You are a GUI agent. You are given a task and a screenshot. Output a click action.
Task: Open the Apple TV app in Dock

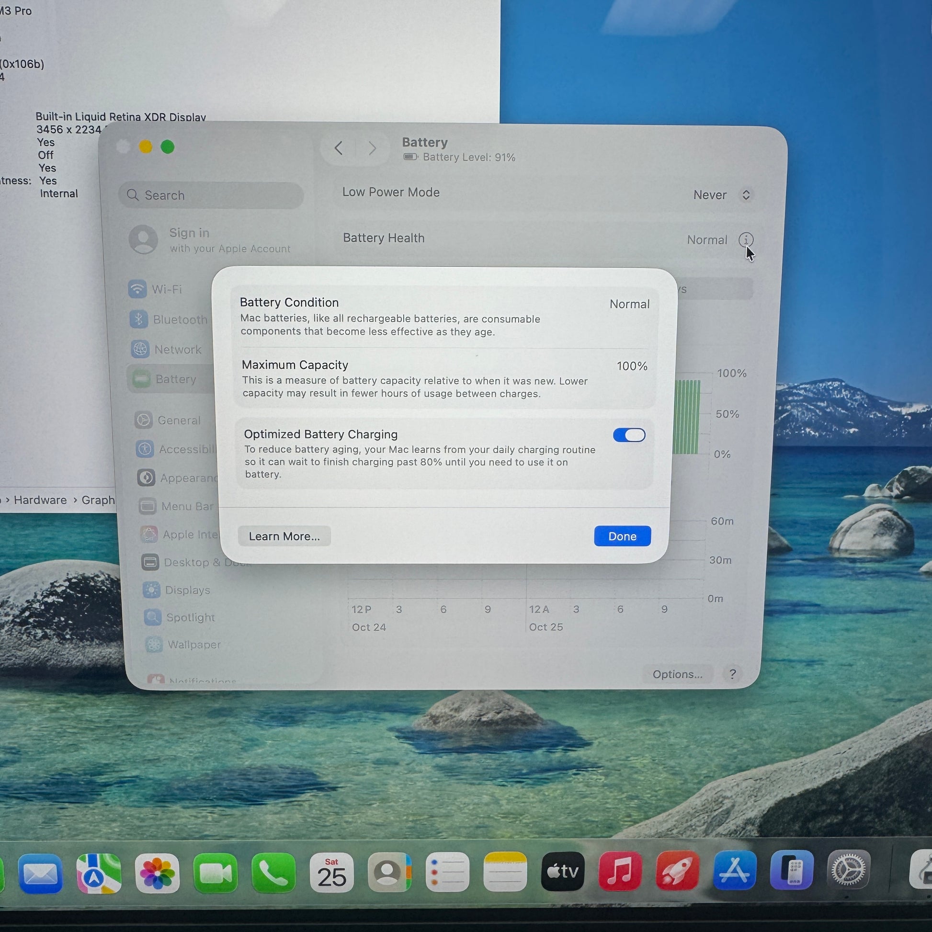[562, 872]
